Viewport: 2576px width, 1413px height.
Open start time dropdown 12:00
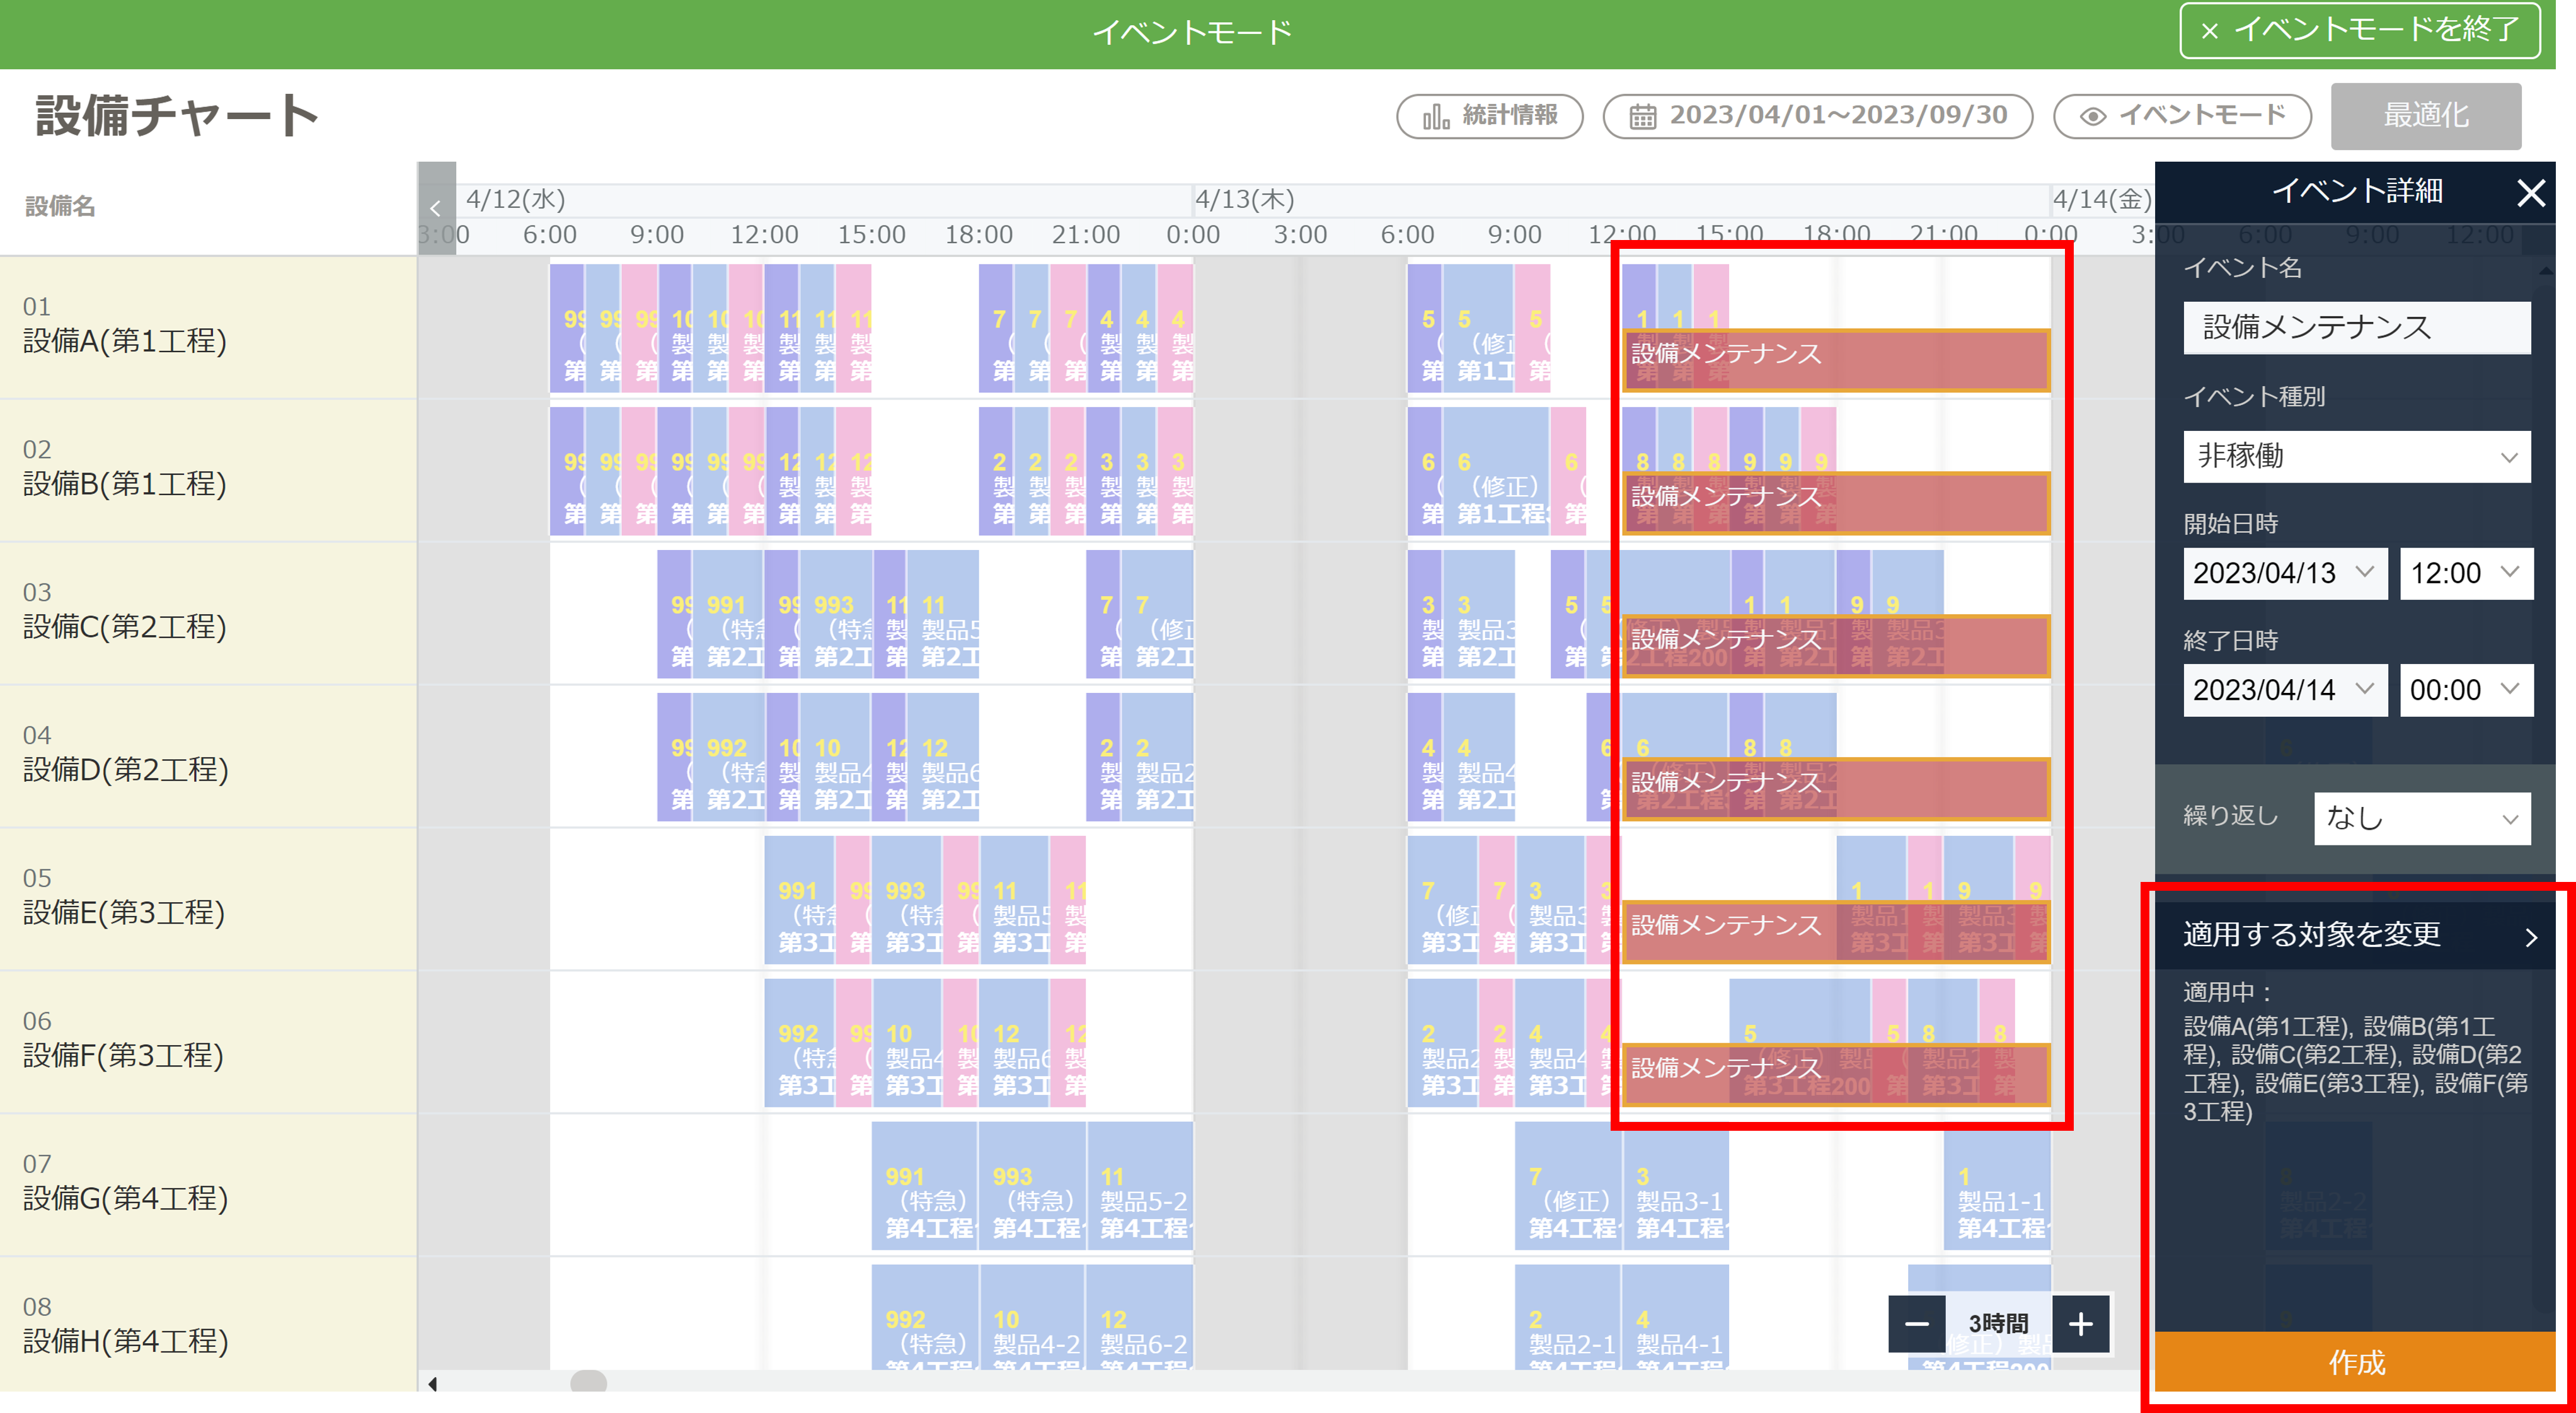[2466, 573]
